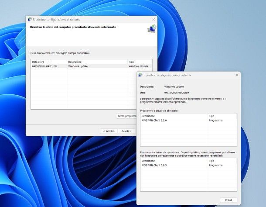Screen dimensions: 266x207
Task: Click the computer restore graphic in the wizard header
Action: 152,29
